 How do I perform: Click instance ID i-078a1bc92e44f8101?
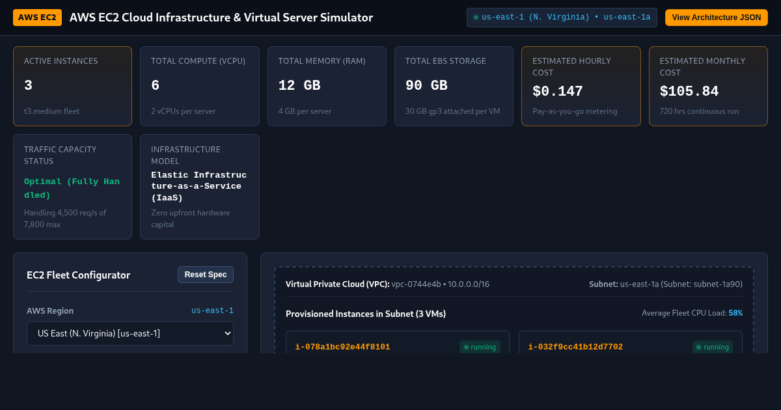pyautogui.click(x=342, y=347)
